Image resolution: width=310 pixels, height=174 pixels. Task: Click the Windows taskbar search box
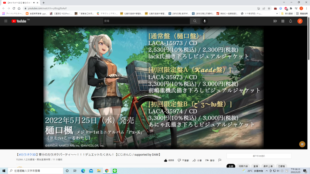click(x=35, y=171)
